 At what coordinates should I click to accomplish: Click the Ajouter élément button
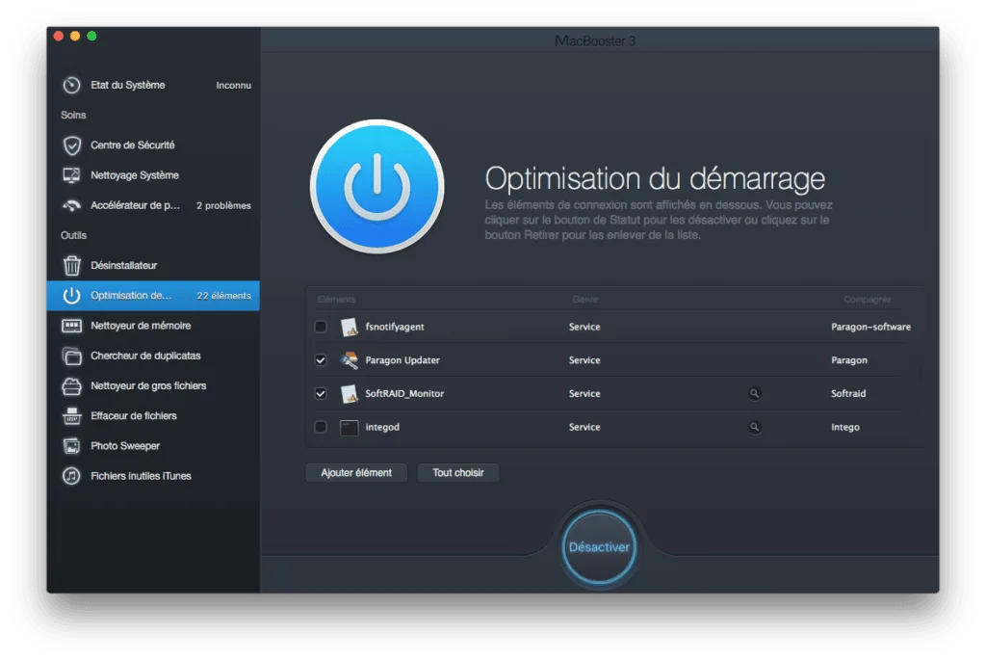pos(356,472)
